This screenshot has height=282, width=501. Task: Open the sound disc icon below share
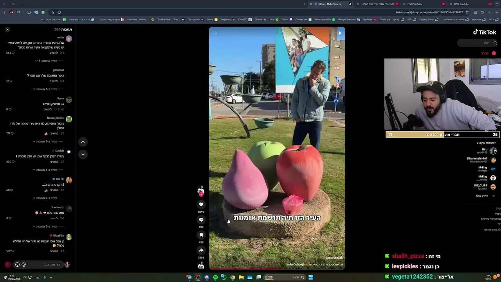(201, 266)
